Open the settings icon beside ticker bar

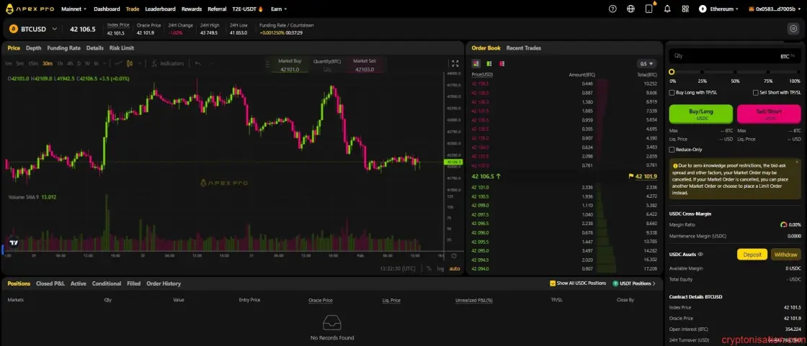793,29
